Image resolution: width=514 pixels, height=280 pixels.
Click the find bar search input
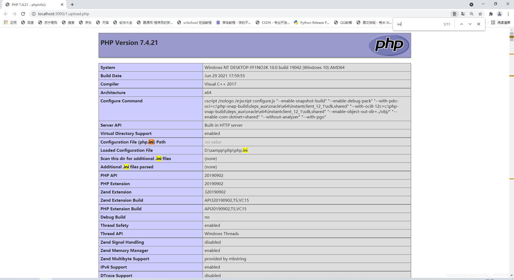pos(419,24)
